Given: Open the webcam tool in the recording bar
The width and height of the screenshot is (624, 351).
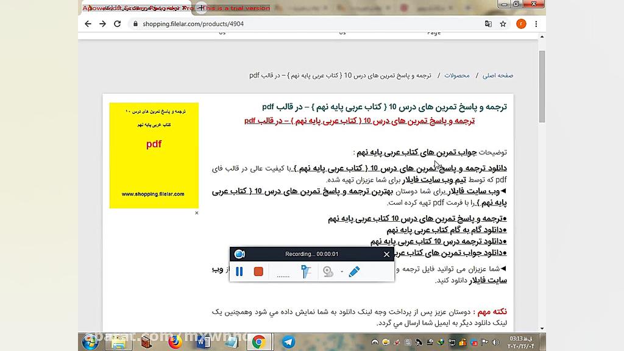Looking at the screenshot, I should point(328,272).
